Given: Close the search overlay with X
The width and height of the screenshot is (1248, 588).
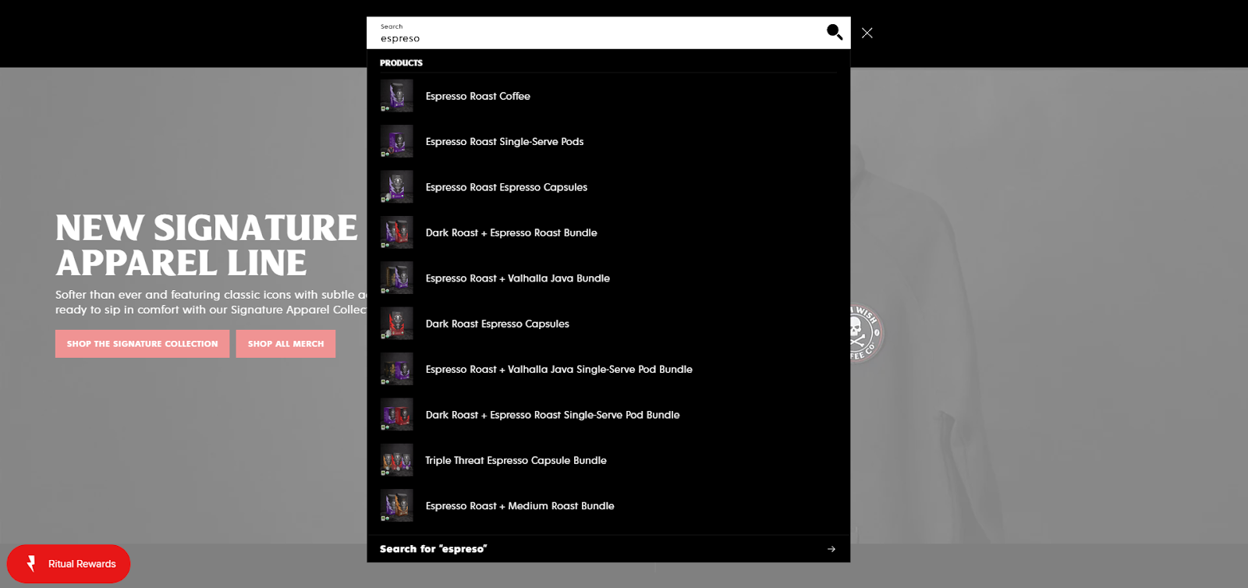Looking at the screenshot, I should pos(867,33).
